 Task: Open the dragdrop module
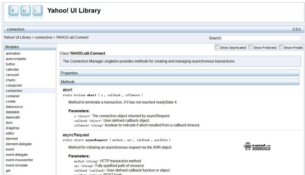13,128
